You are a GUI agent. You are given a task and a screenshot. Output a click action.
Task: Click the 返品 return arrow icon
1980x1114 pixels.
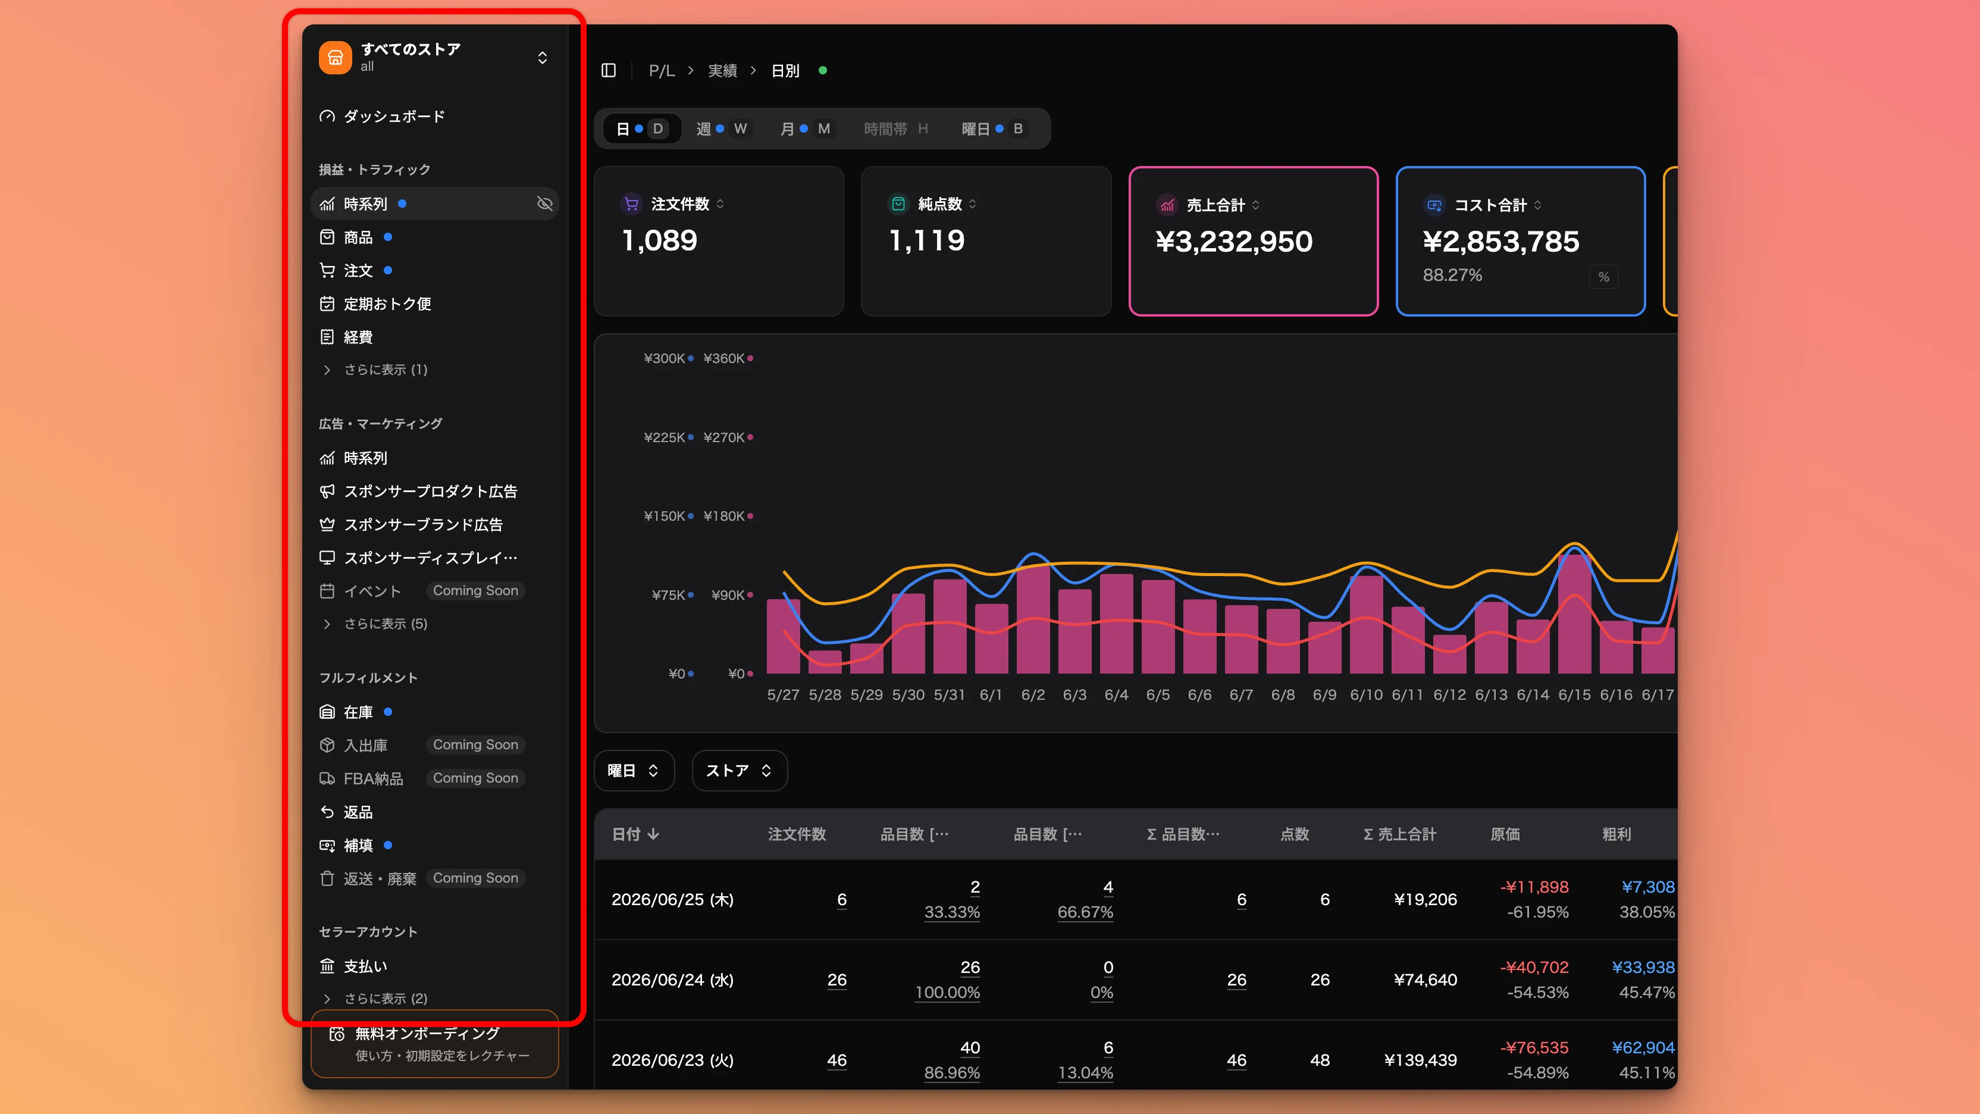[327, 812]
